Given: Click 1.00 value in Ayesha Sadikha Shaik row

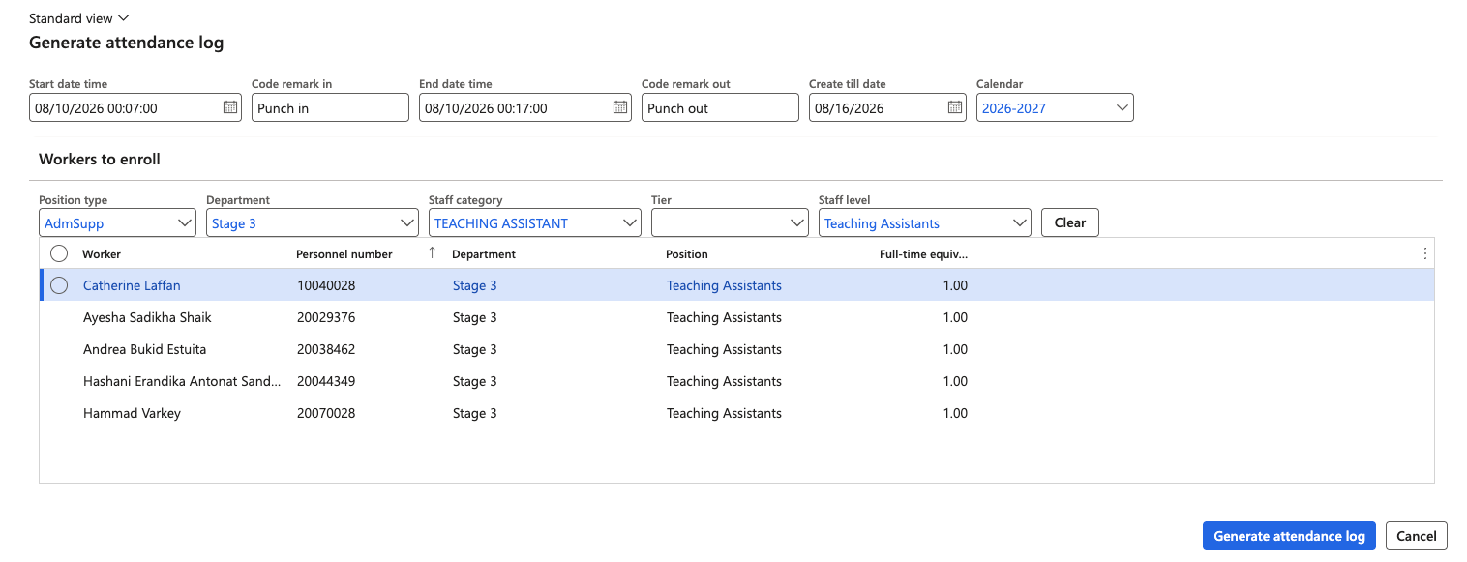Looking at the screenshot, I should click(955, 317).
